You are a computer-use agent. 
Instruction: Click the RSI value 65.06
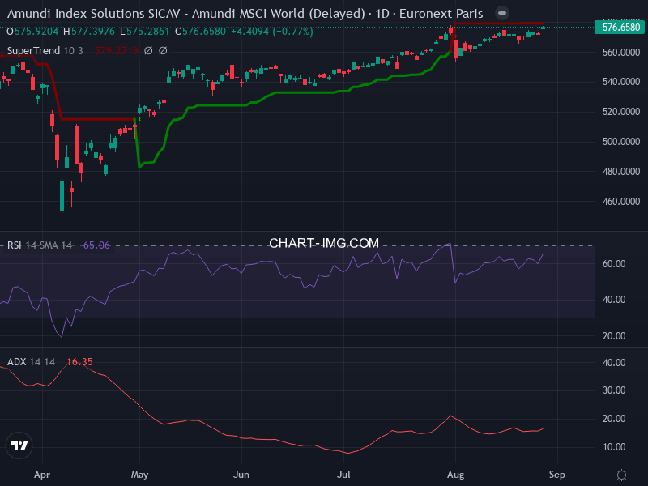pos(96,245)
